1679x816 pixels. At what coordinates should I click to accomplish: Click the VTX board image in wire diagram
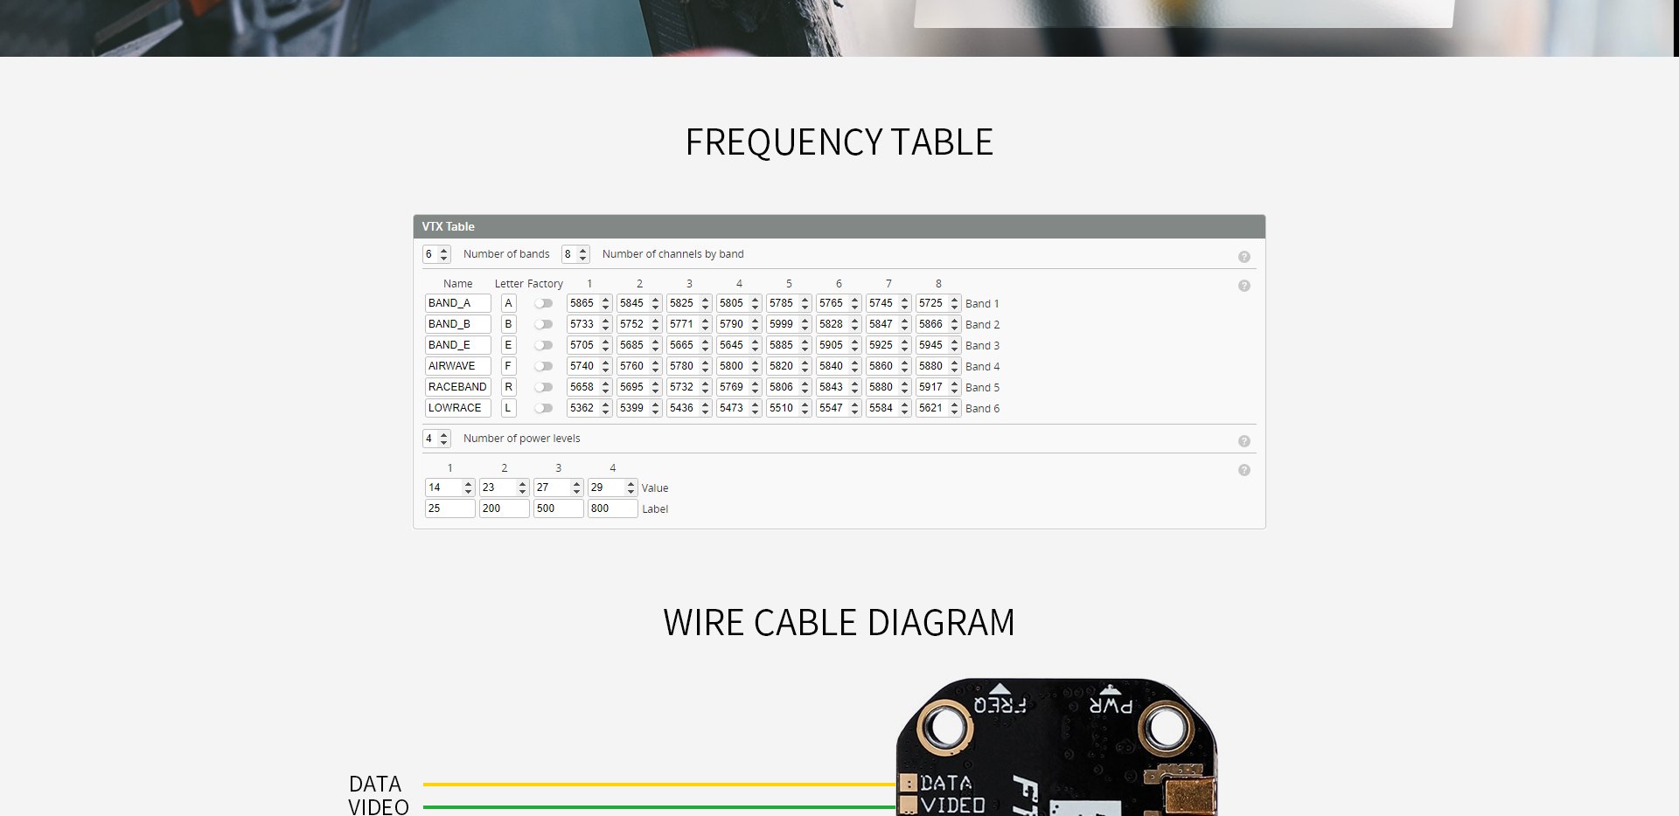pos(1056,747)
